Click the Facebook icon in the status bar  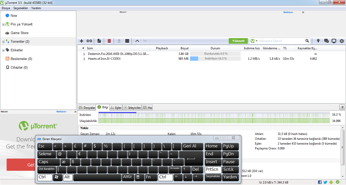coord(320,182)
